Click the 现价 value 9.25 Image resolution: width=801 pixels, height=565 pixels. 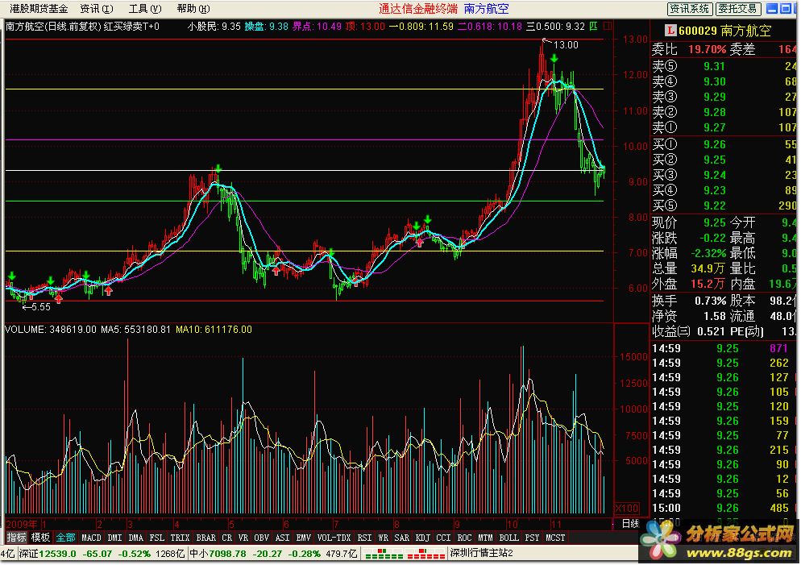(714, 222)
